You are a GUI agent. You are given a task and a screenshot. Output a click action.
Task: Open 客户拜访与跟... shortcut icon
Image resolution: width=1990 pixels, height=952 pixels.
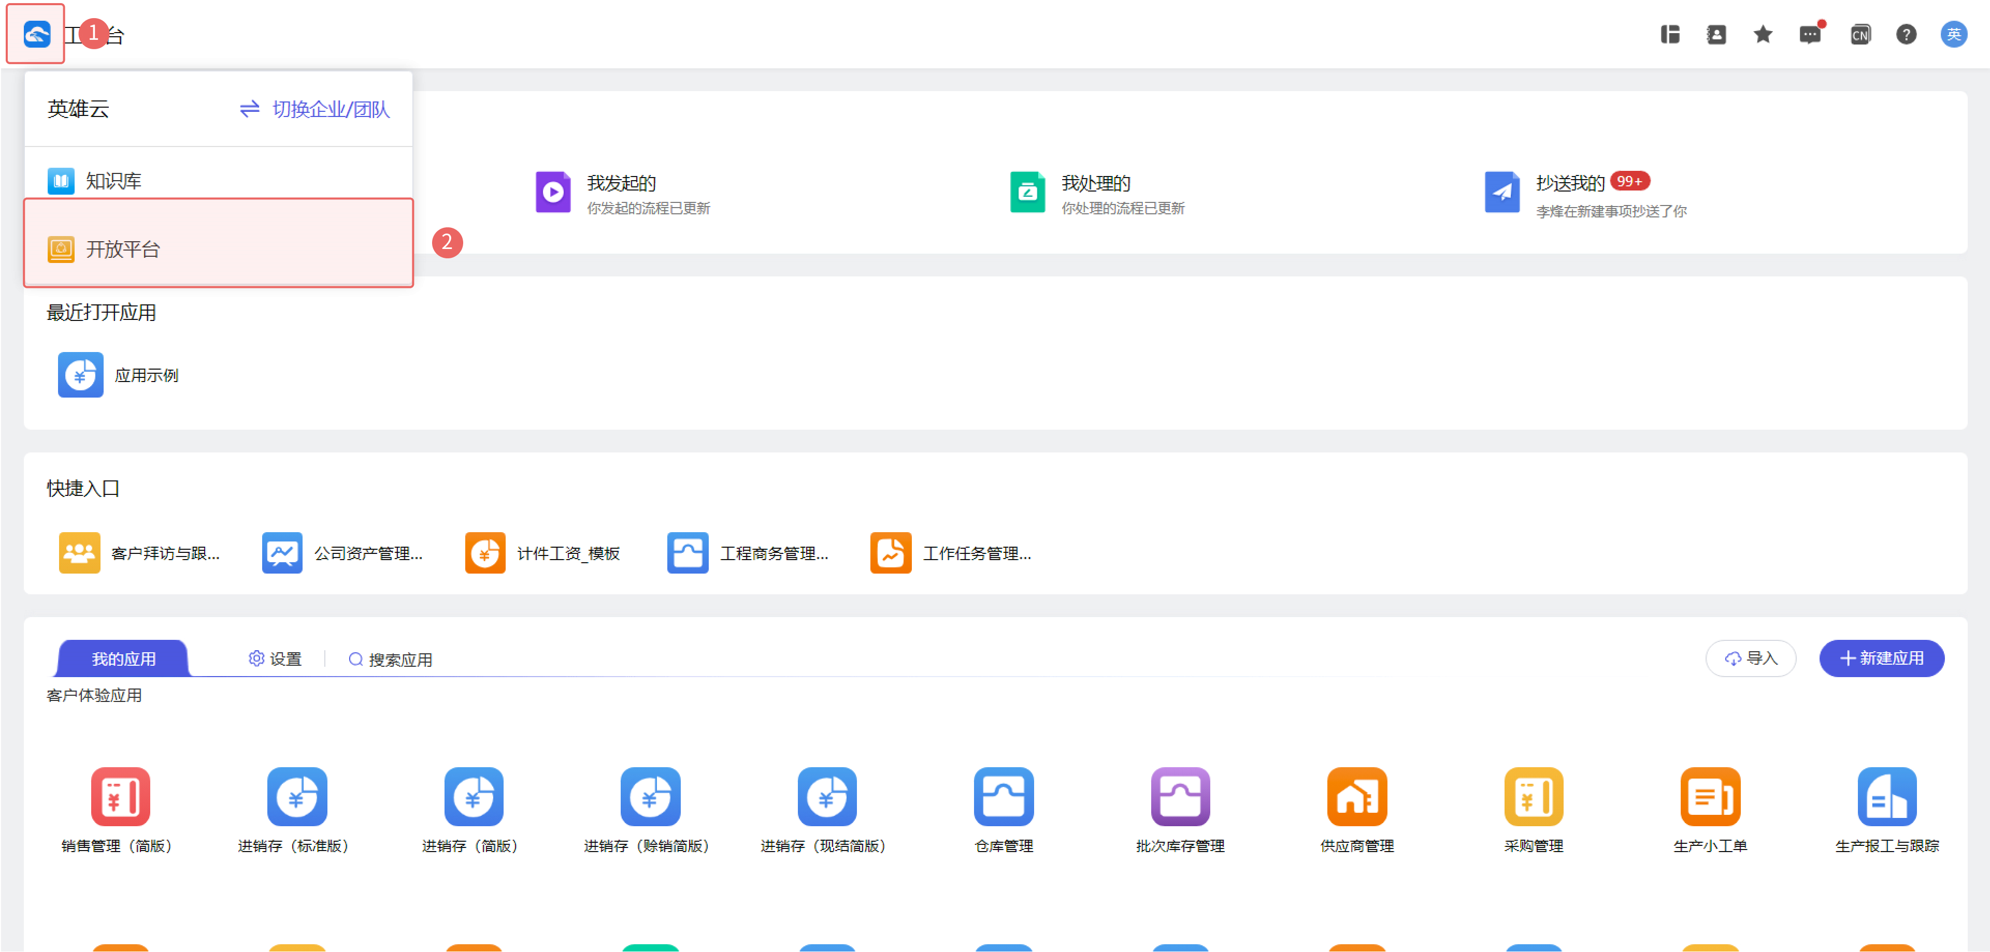[x=79, y=553]
